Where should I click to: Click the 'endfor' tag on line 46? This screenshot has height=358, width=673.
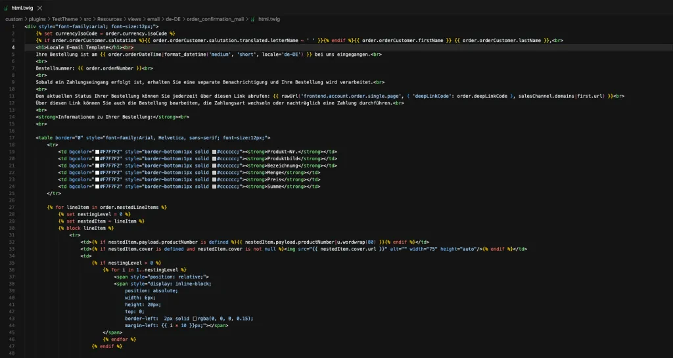click(120, 340)
